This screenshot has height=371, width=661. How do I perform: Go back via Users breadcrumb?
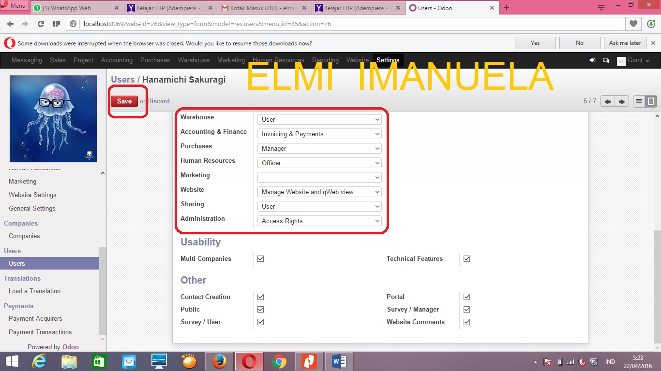(x=123, y=80)
